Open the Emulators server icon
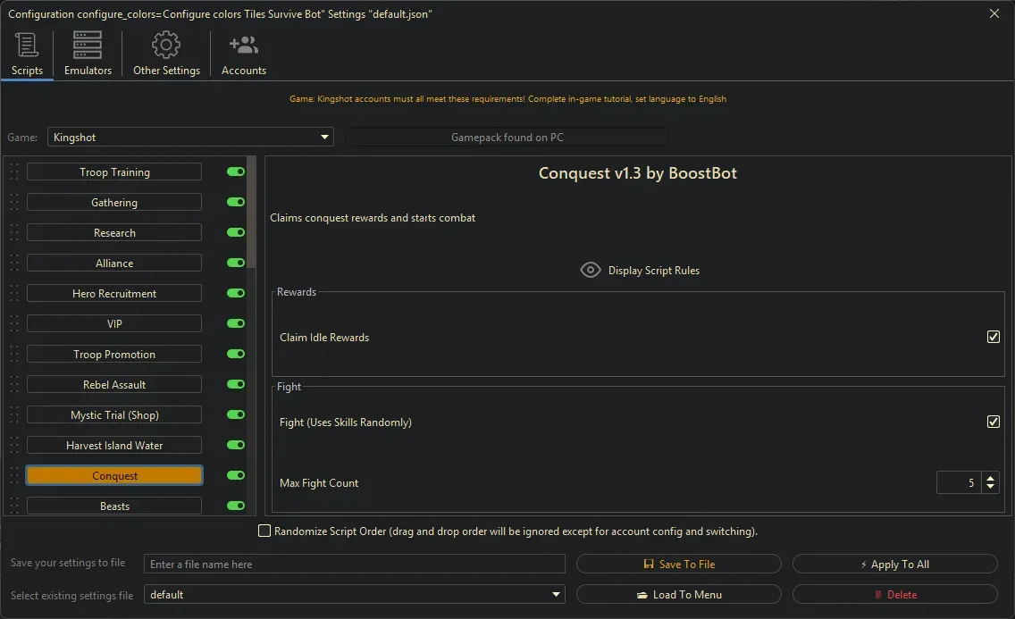Image resolution: width=1015 pixels, height=619 pixels. tap(88, 45)
